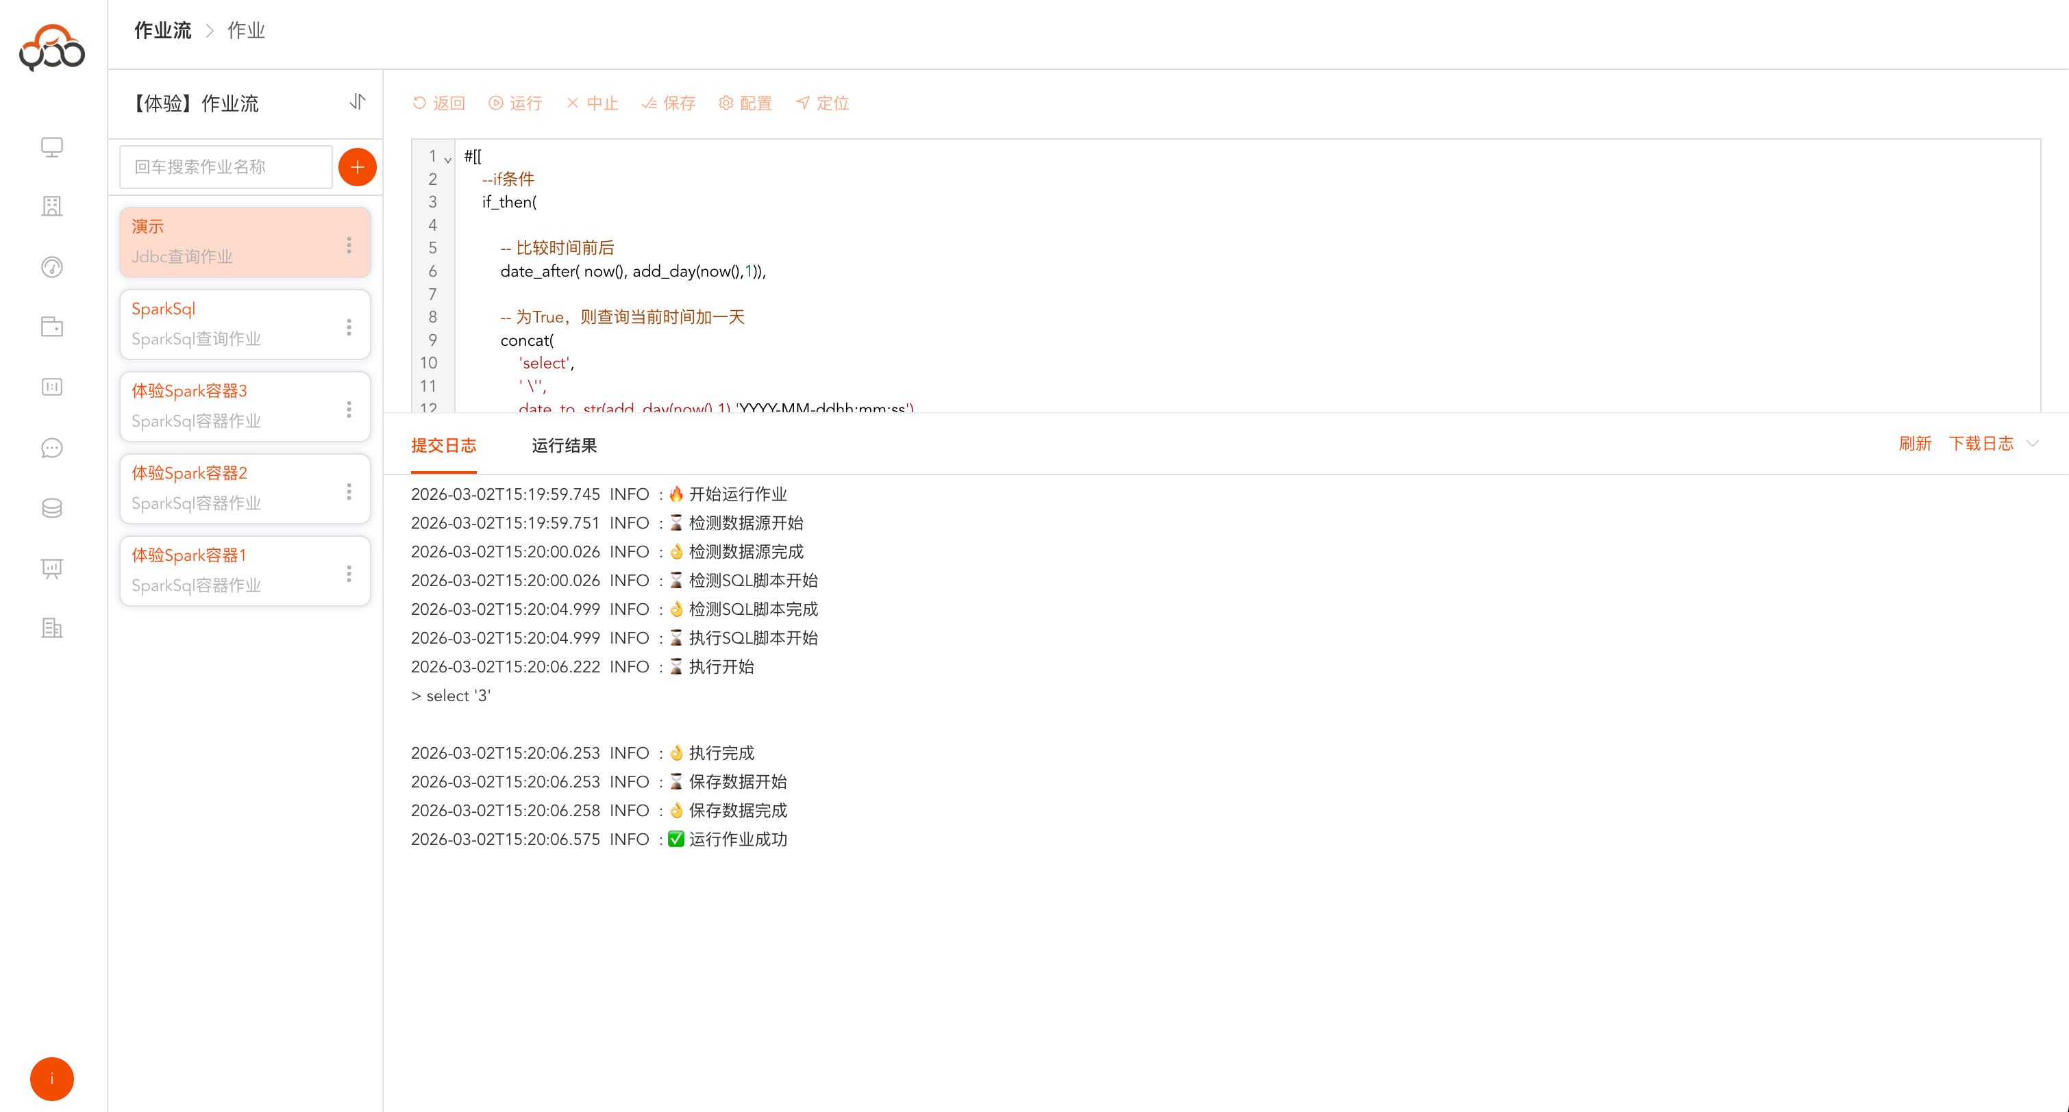The image size is (2069, 1112).
Task: Click the monitor icon in left sidebar
Action: point(52,148)
